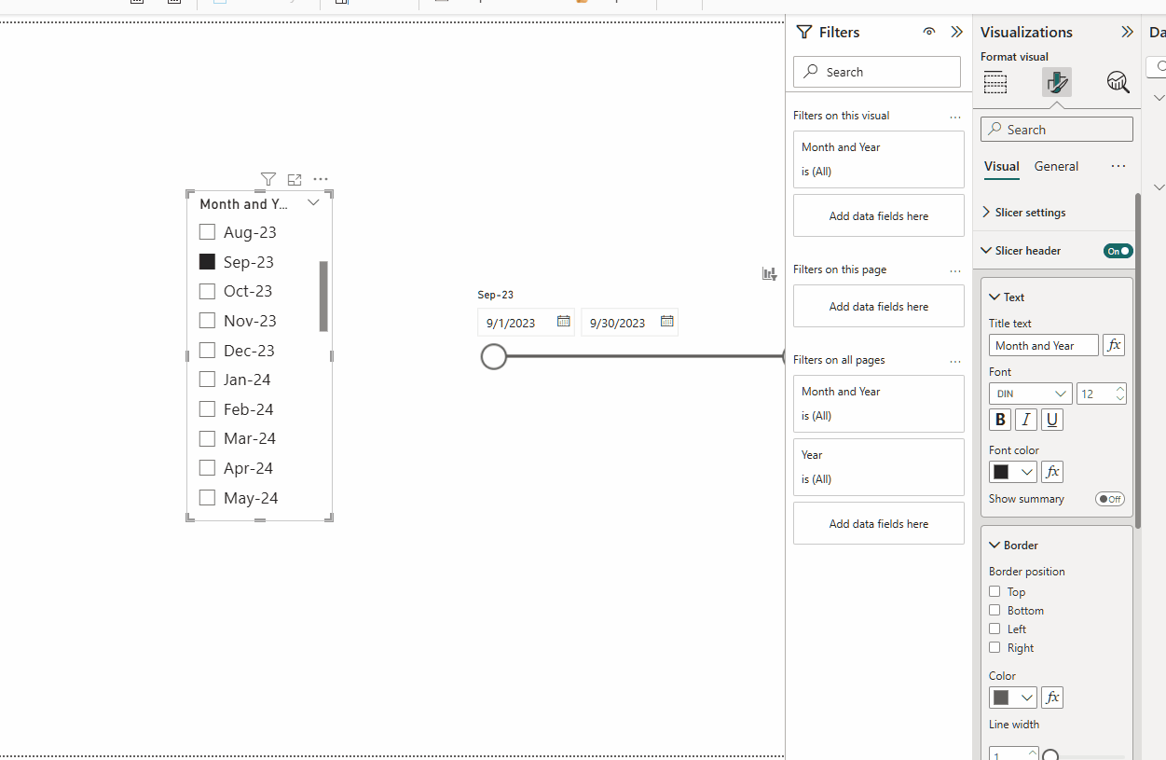
Task: Enable Top border position
Action: (995, 591)
